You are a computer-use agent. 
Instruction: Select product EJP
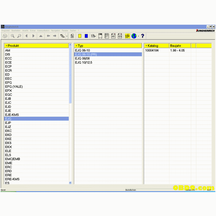click(36, 123)
